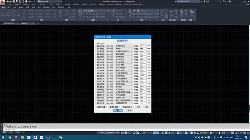Open the 工具(T) menu
The height and width of the screenshot is (140, 250).
click(51, 4)
